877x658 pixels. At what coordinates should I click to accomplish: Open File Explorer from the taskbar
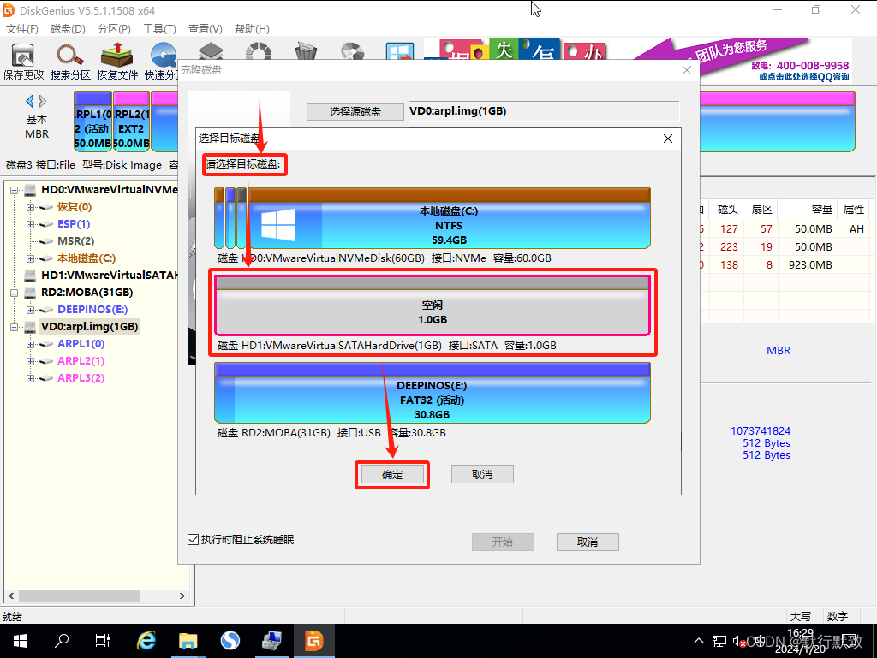pos(188,641)
